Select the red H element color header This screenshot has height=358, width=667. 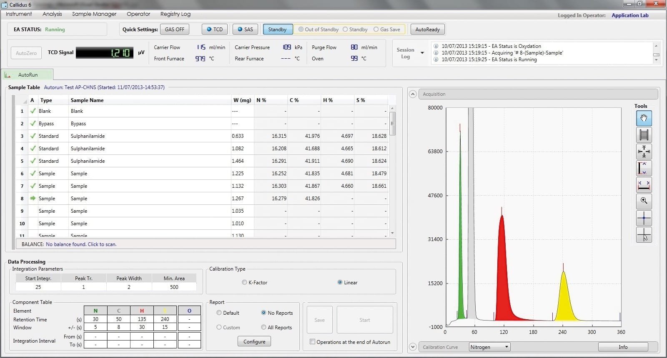142,311
